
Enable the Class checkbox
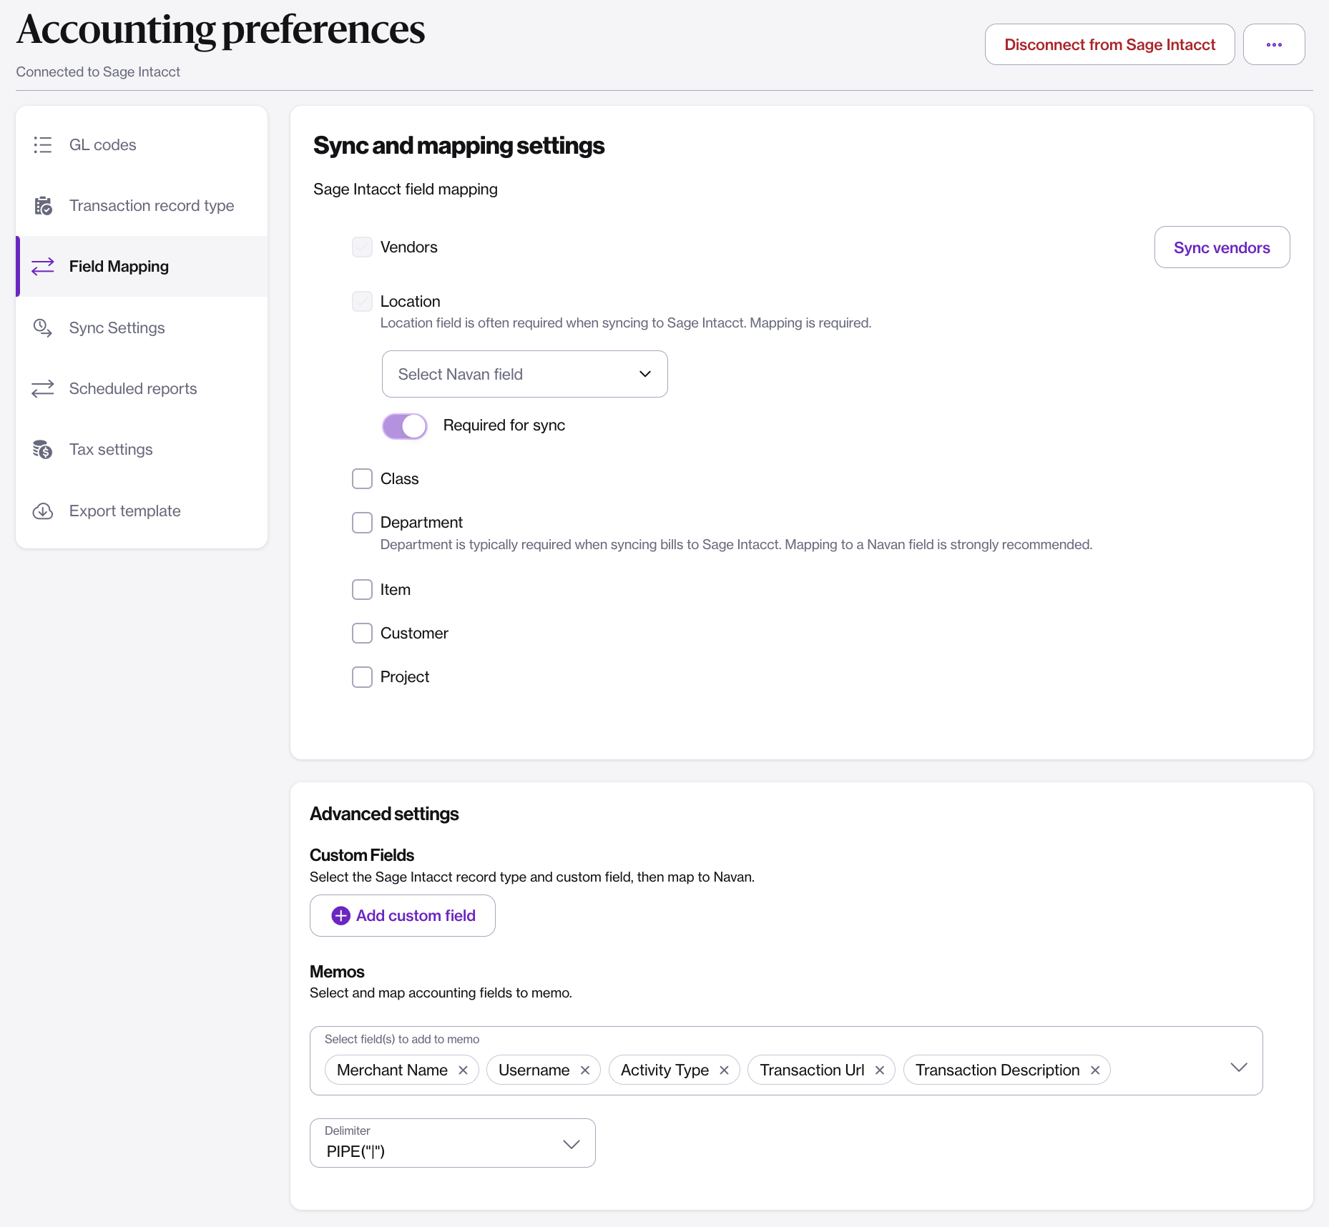363,479
